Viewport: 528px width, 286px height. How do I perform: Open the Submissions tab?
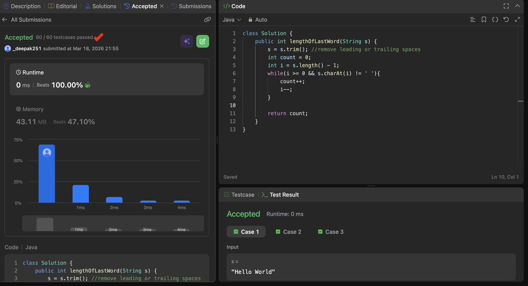tap(191, 6)
